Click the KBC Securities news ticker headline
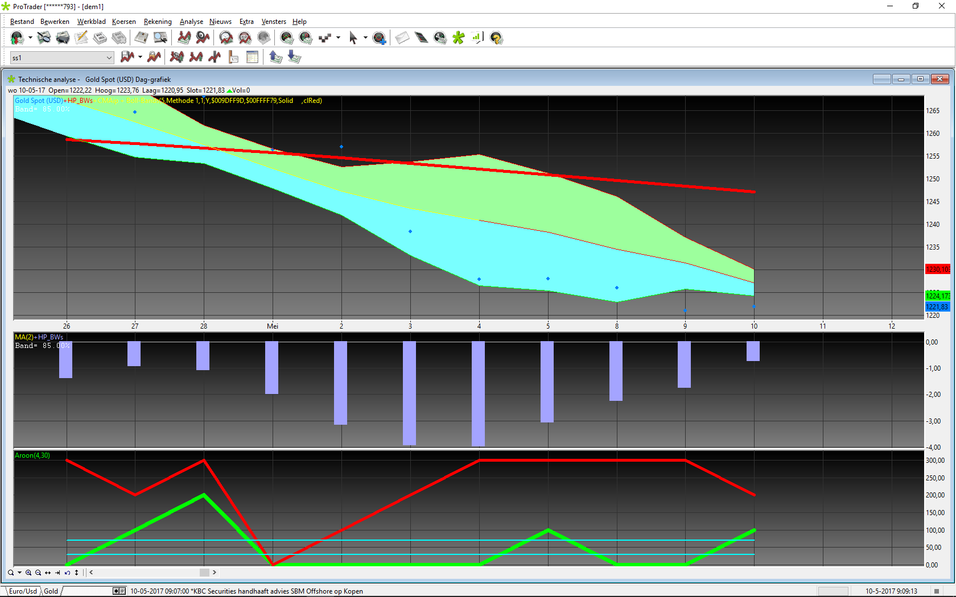This screenshot has width=956, height=597. 247,591
